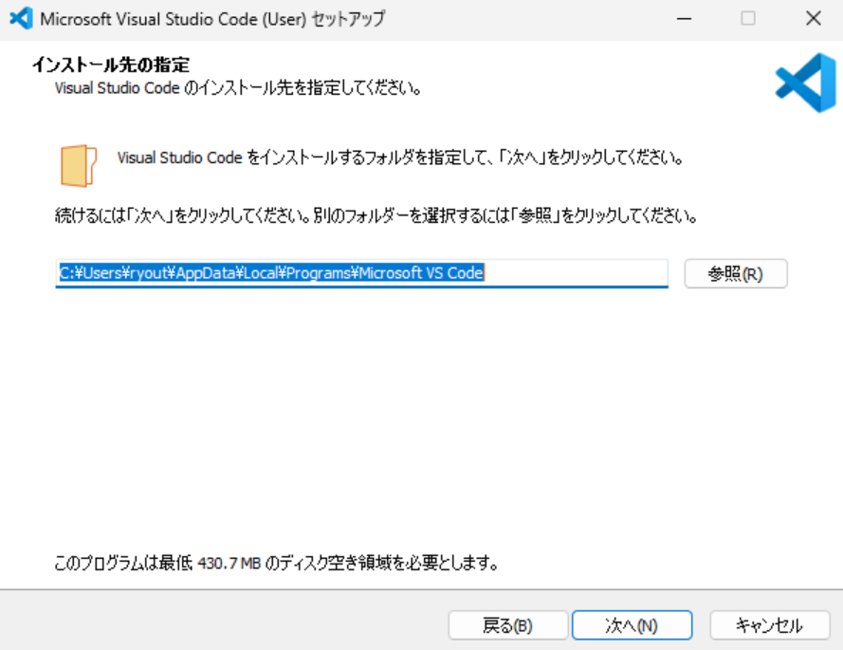Click the highlighted install path text
This screenshot has height=650, width=843.
click(270, 273)
